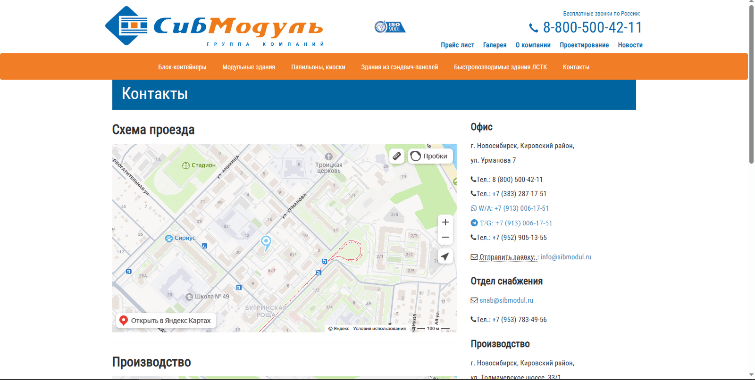
Task: Open the Проектирование section
Action: pyautogui.click(x=584, y=45)
